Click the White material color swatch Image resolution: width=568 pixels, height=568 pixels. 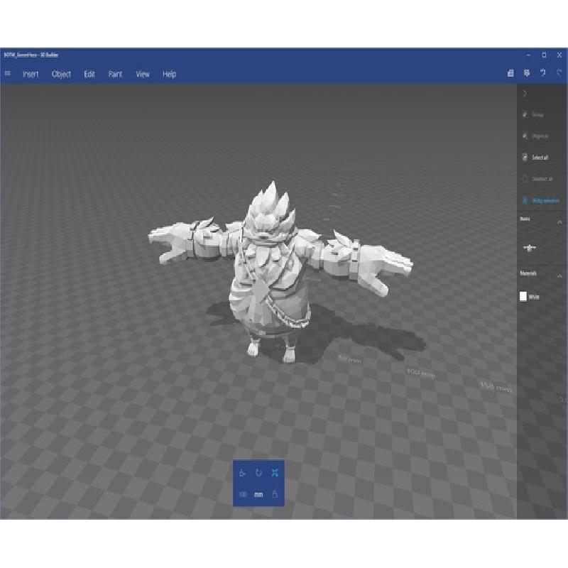(x=523, y=296)
